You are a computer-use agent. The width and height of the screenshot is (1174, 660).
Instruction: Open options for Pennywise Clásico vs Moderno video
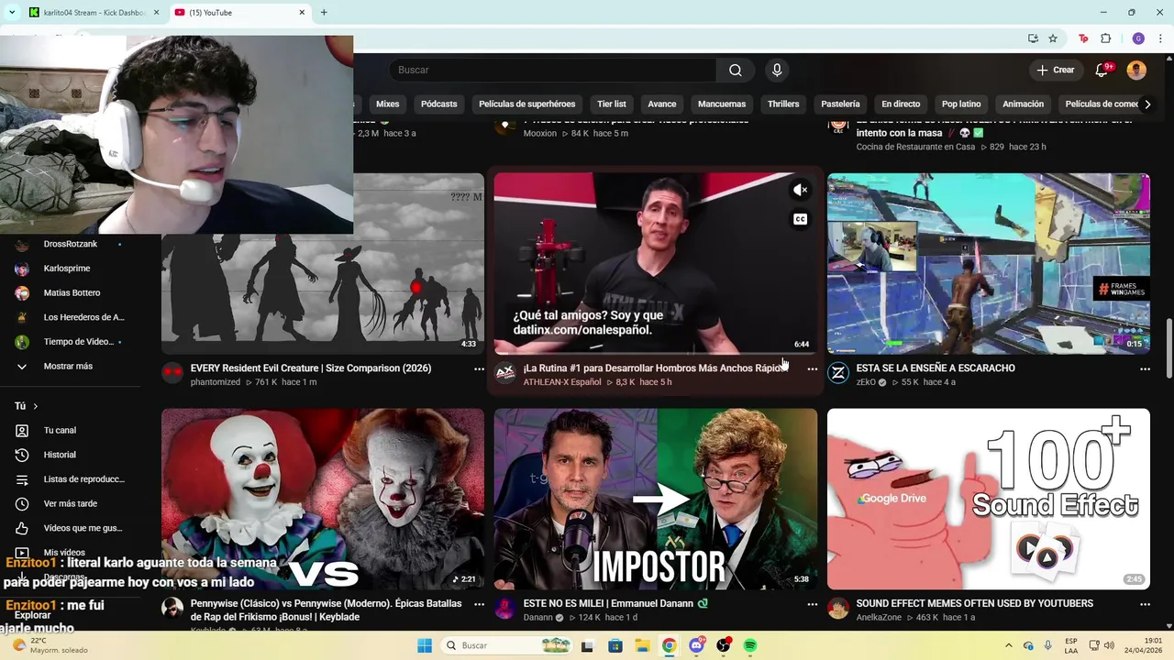[x=479, y=605]
